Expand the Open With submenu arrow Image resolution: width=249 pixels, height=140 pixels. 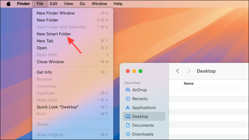coord(108,55)
